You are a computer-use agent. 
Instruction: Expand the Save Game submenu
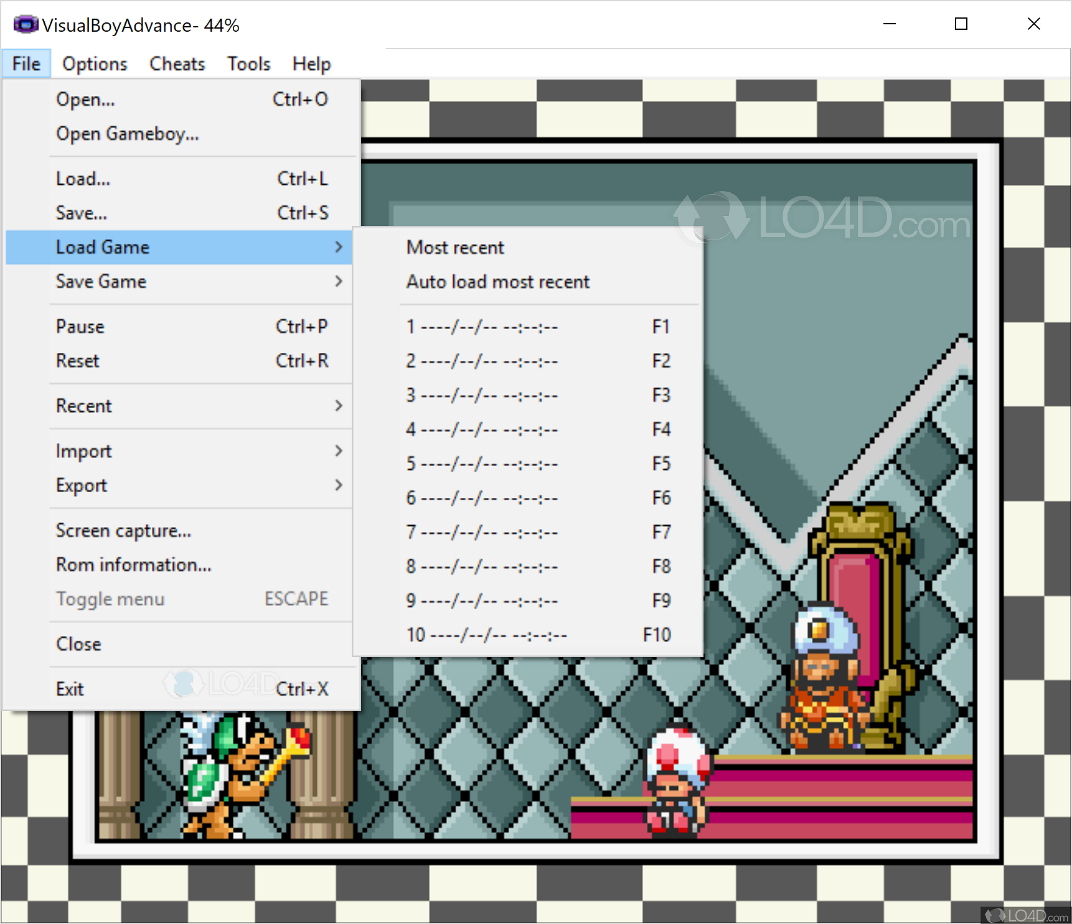click(101, 282)
